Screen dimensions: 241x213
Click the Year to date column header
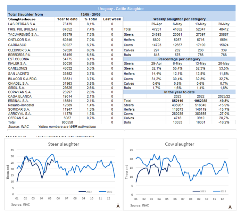(x=67, y=19)
